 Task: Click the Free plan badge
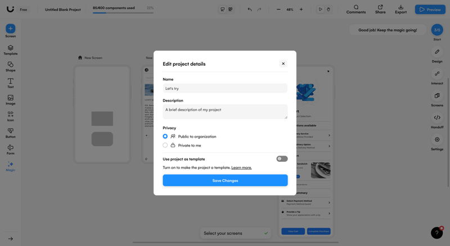[x=23, y=10]
